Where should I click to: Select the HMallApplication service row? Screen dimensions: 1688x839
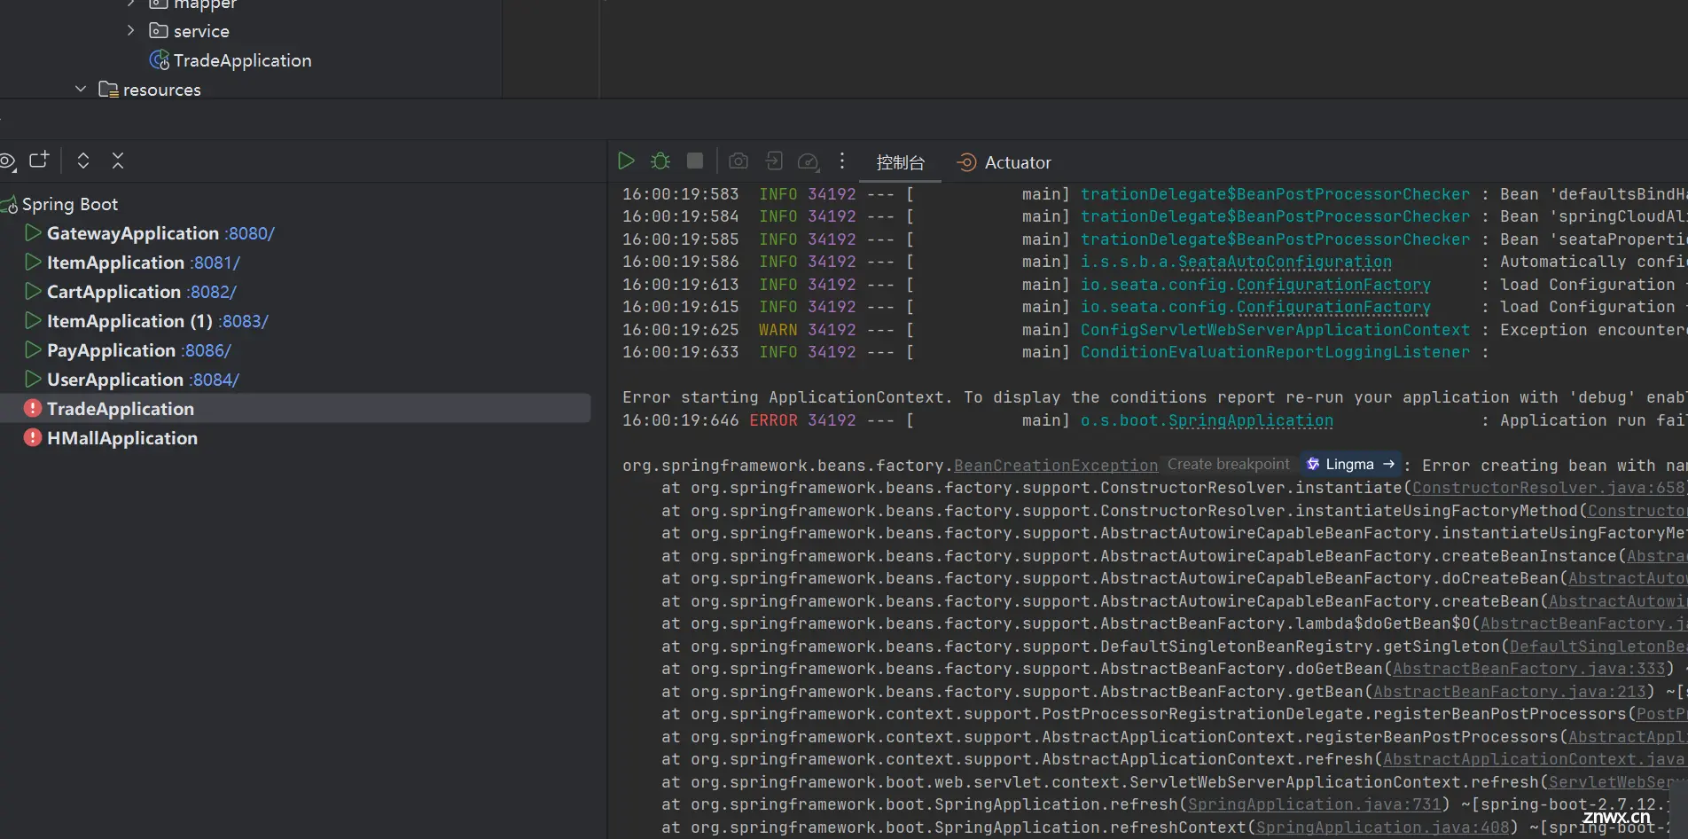(x=121, y=437)
